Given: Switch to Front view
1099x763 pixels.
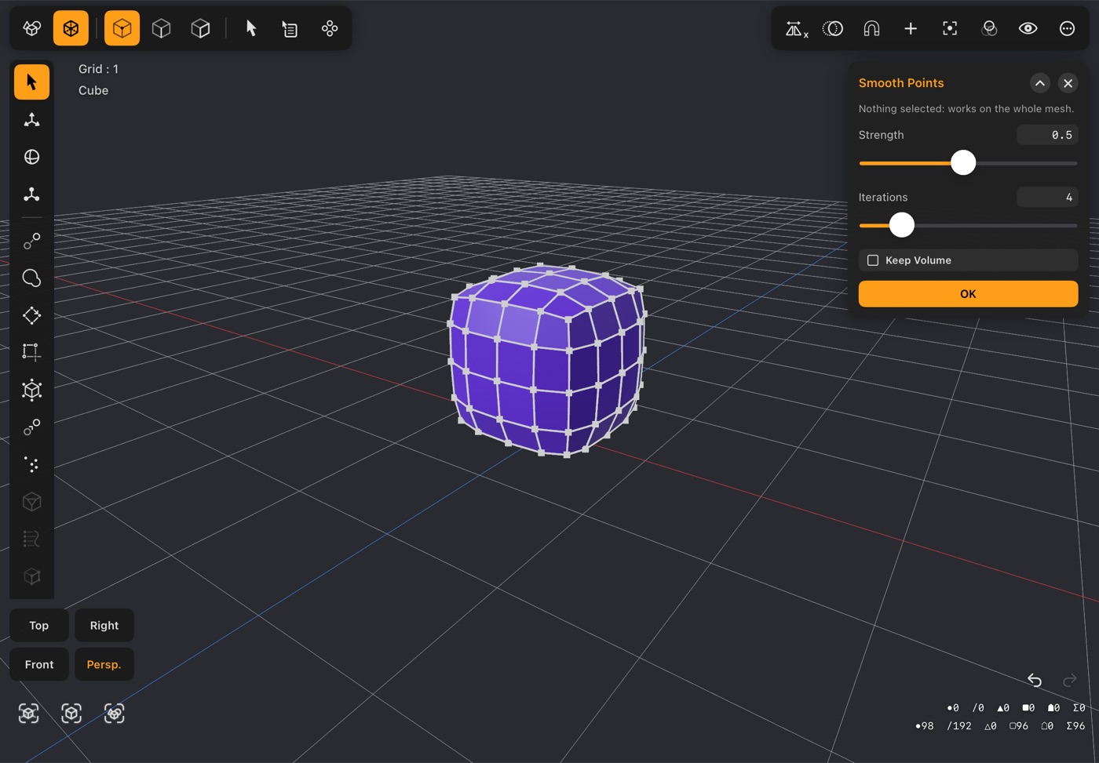Looking at the screenshot, I should 39,664.
